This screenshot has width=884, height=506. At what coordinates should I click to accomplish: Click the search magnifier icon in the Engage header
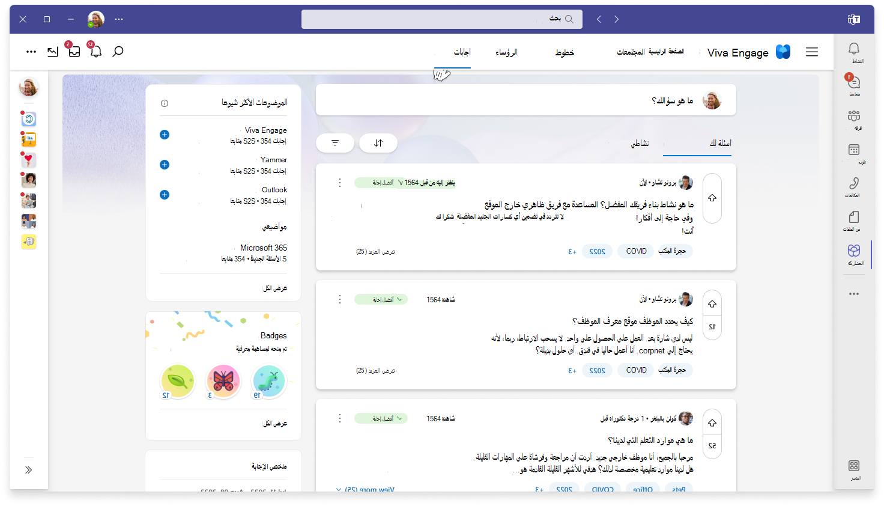point(118,52)
